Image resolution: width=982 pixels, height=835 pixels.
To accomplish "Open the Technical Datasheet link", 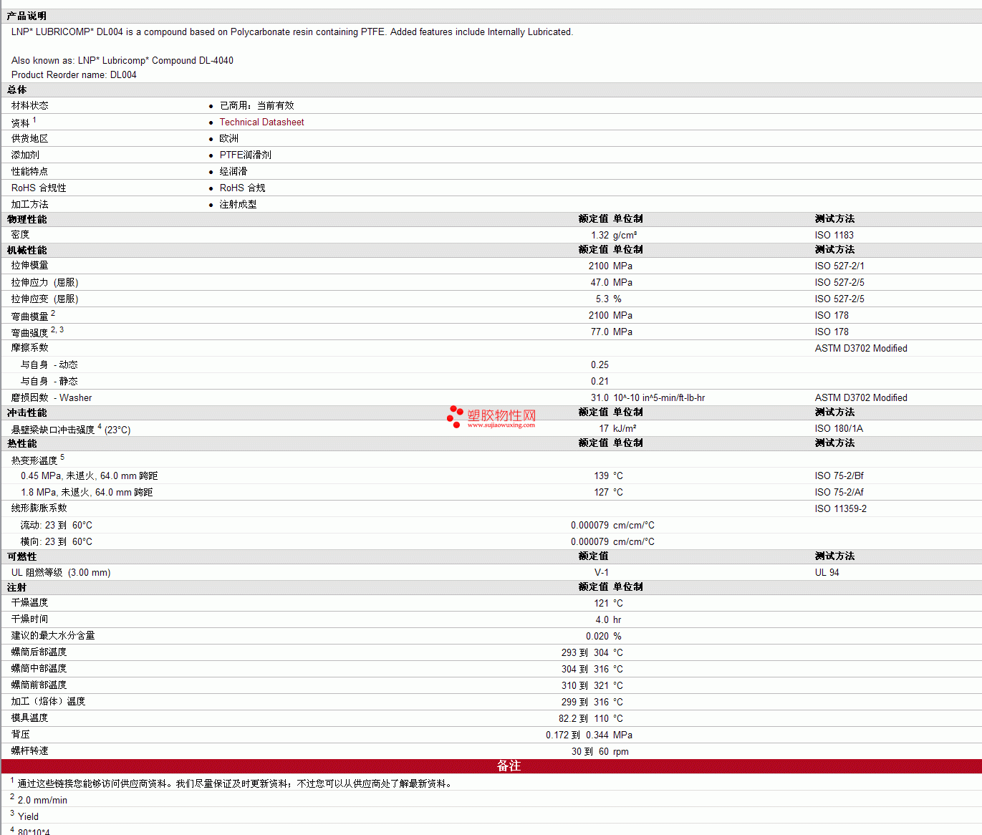I will click(261, 122).
